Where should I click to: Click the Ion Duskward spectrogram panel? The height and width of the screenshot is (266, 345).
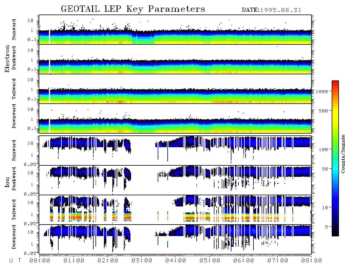[175, 180]
